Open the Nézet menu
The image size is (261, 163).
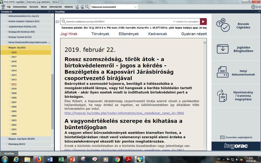point(44,7)
